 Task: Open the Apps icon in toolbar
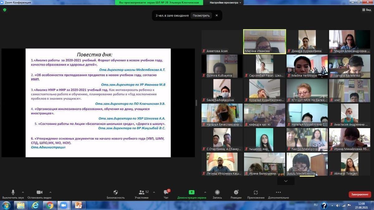256,193
